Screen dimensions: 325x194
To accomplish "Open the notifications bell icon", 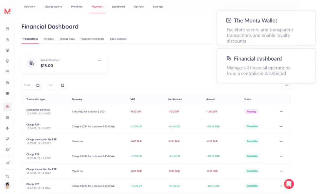I will click(x=8, y=150).
